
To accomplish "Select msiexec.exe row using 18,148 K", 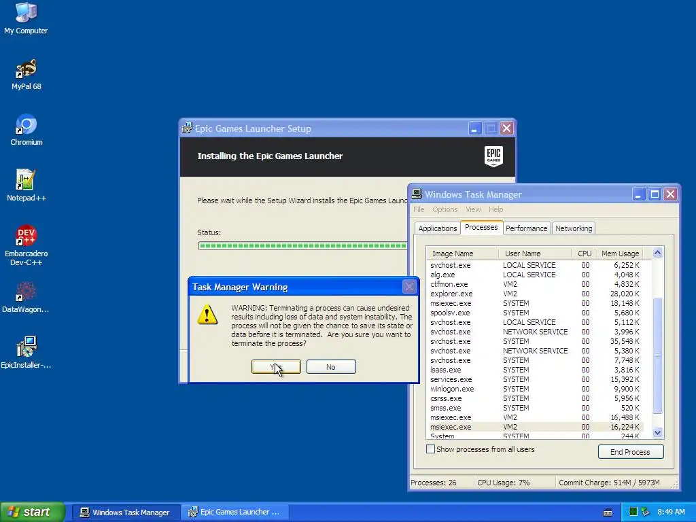I will coord(535,303).
